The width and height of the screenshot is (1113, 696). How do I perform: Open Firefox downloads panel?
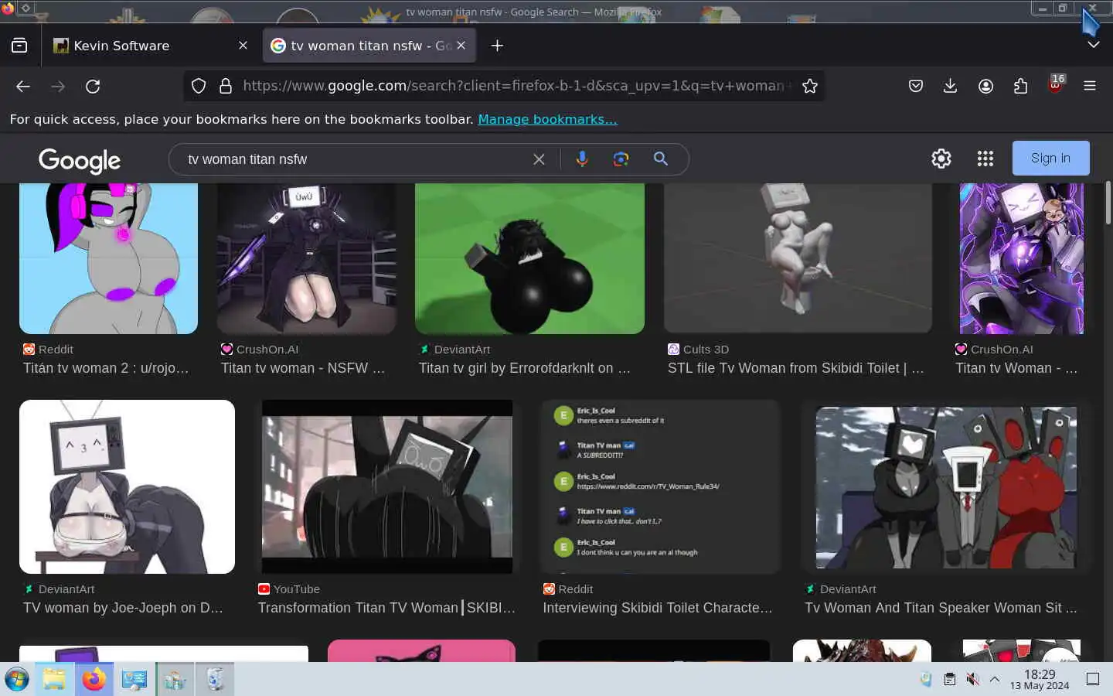click(951, 86)
